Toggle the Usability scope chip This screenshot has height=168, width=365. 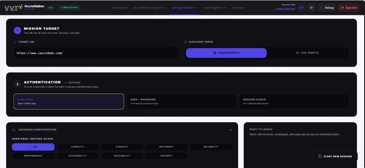[78, 147]
